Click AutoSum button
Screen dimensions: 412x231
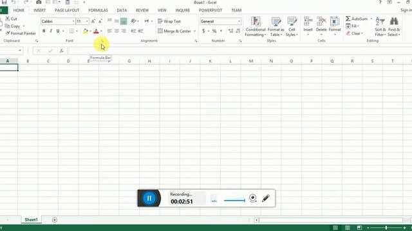click(x=357, y=19)
